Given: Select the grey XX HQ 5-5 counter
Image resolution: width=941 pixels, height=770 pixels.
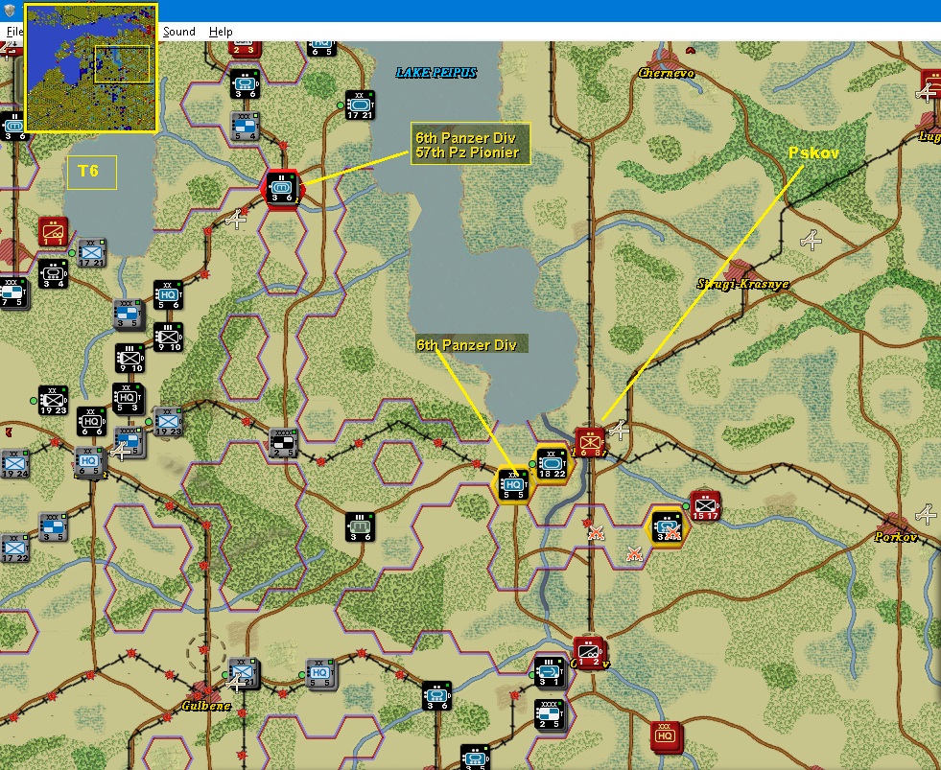Looking at the screenshot, I should (321, 673).
